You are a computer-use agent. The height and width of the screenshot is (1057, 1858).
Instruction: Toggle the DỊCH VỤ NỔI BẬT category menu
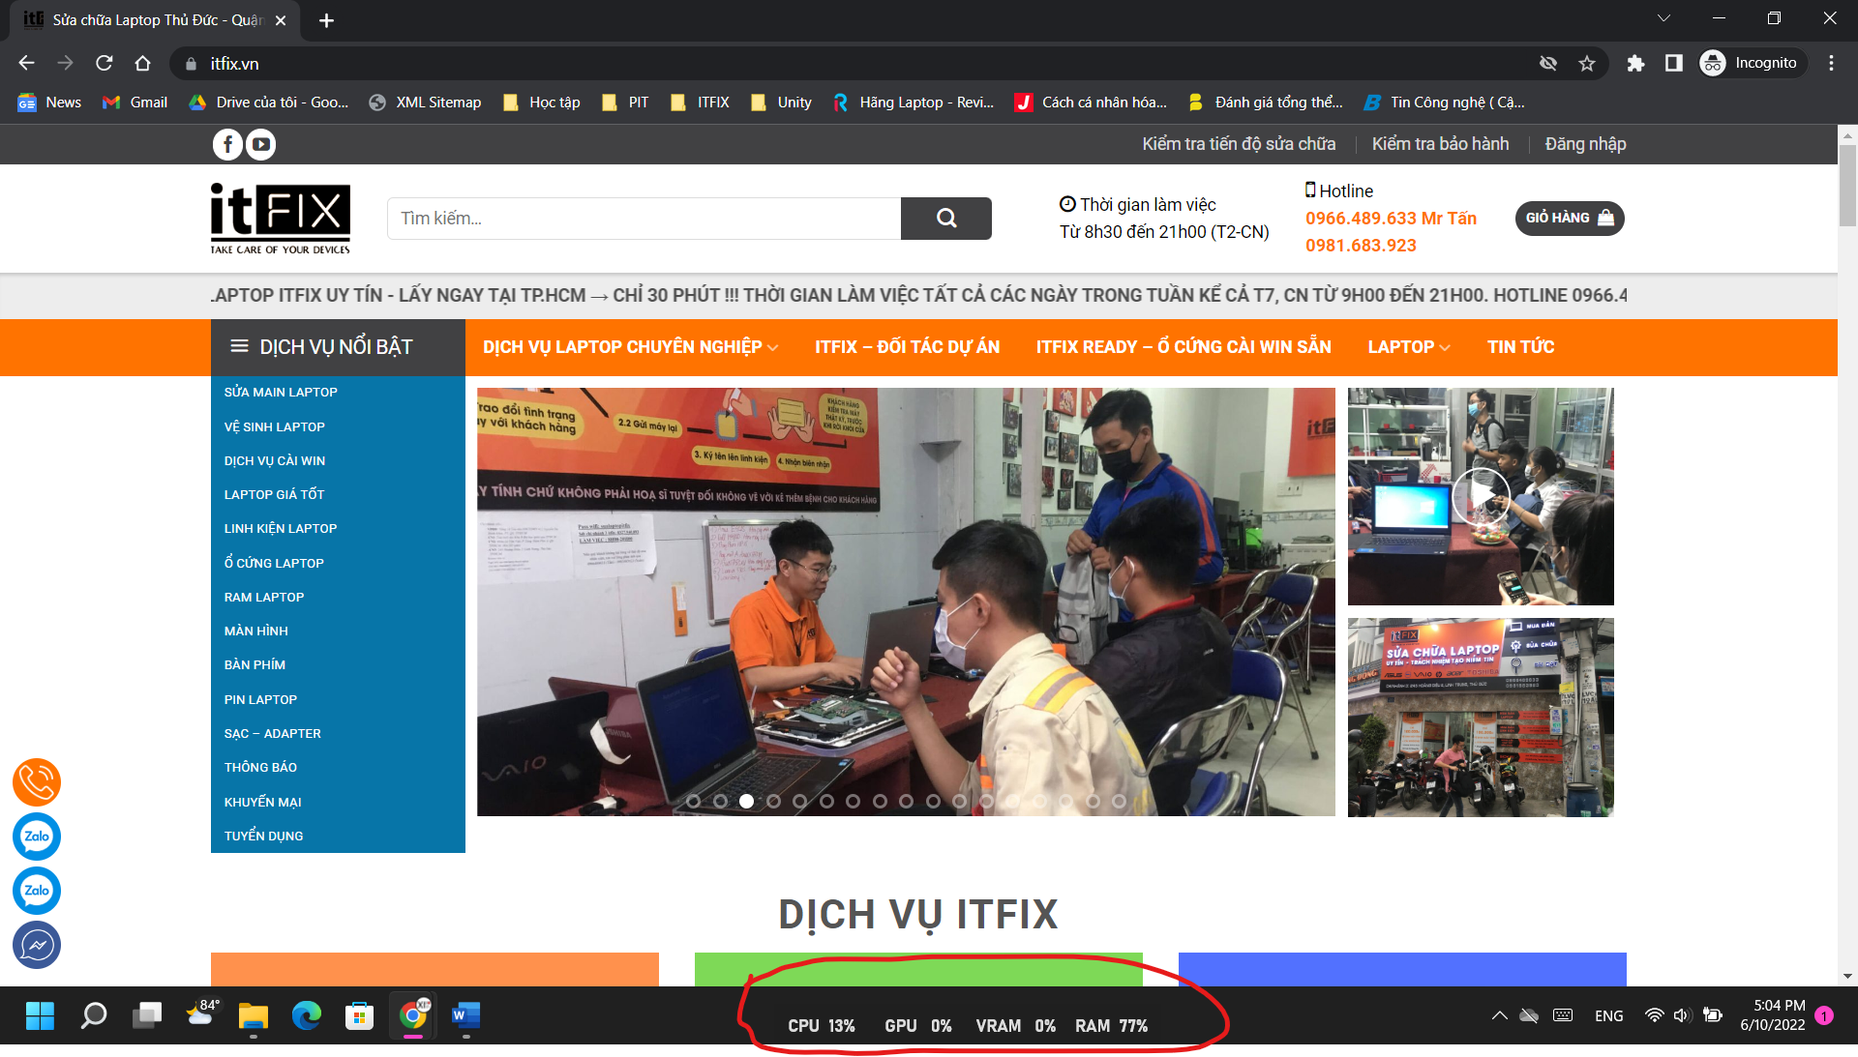(338, 347)
